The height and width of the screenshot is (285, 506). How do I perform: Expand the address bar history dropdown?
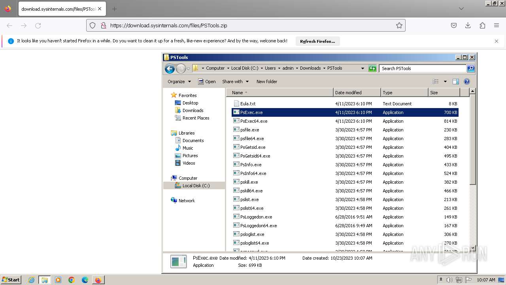[x=363, y=68]
